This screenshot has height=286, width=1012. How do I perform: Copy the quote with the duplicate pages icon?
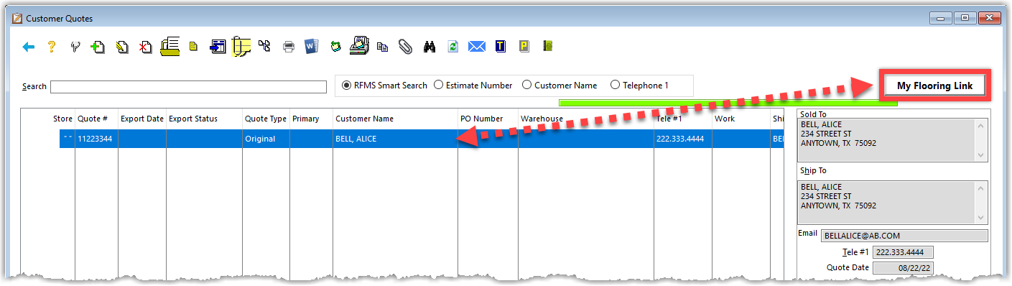tap(383, 47)
